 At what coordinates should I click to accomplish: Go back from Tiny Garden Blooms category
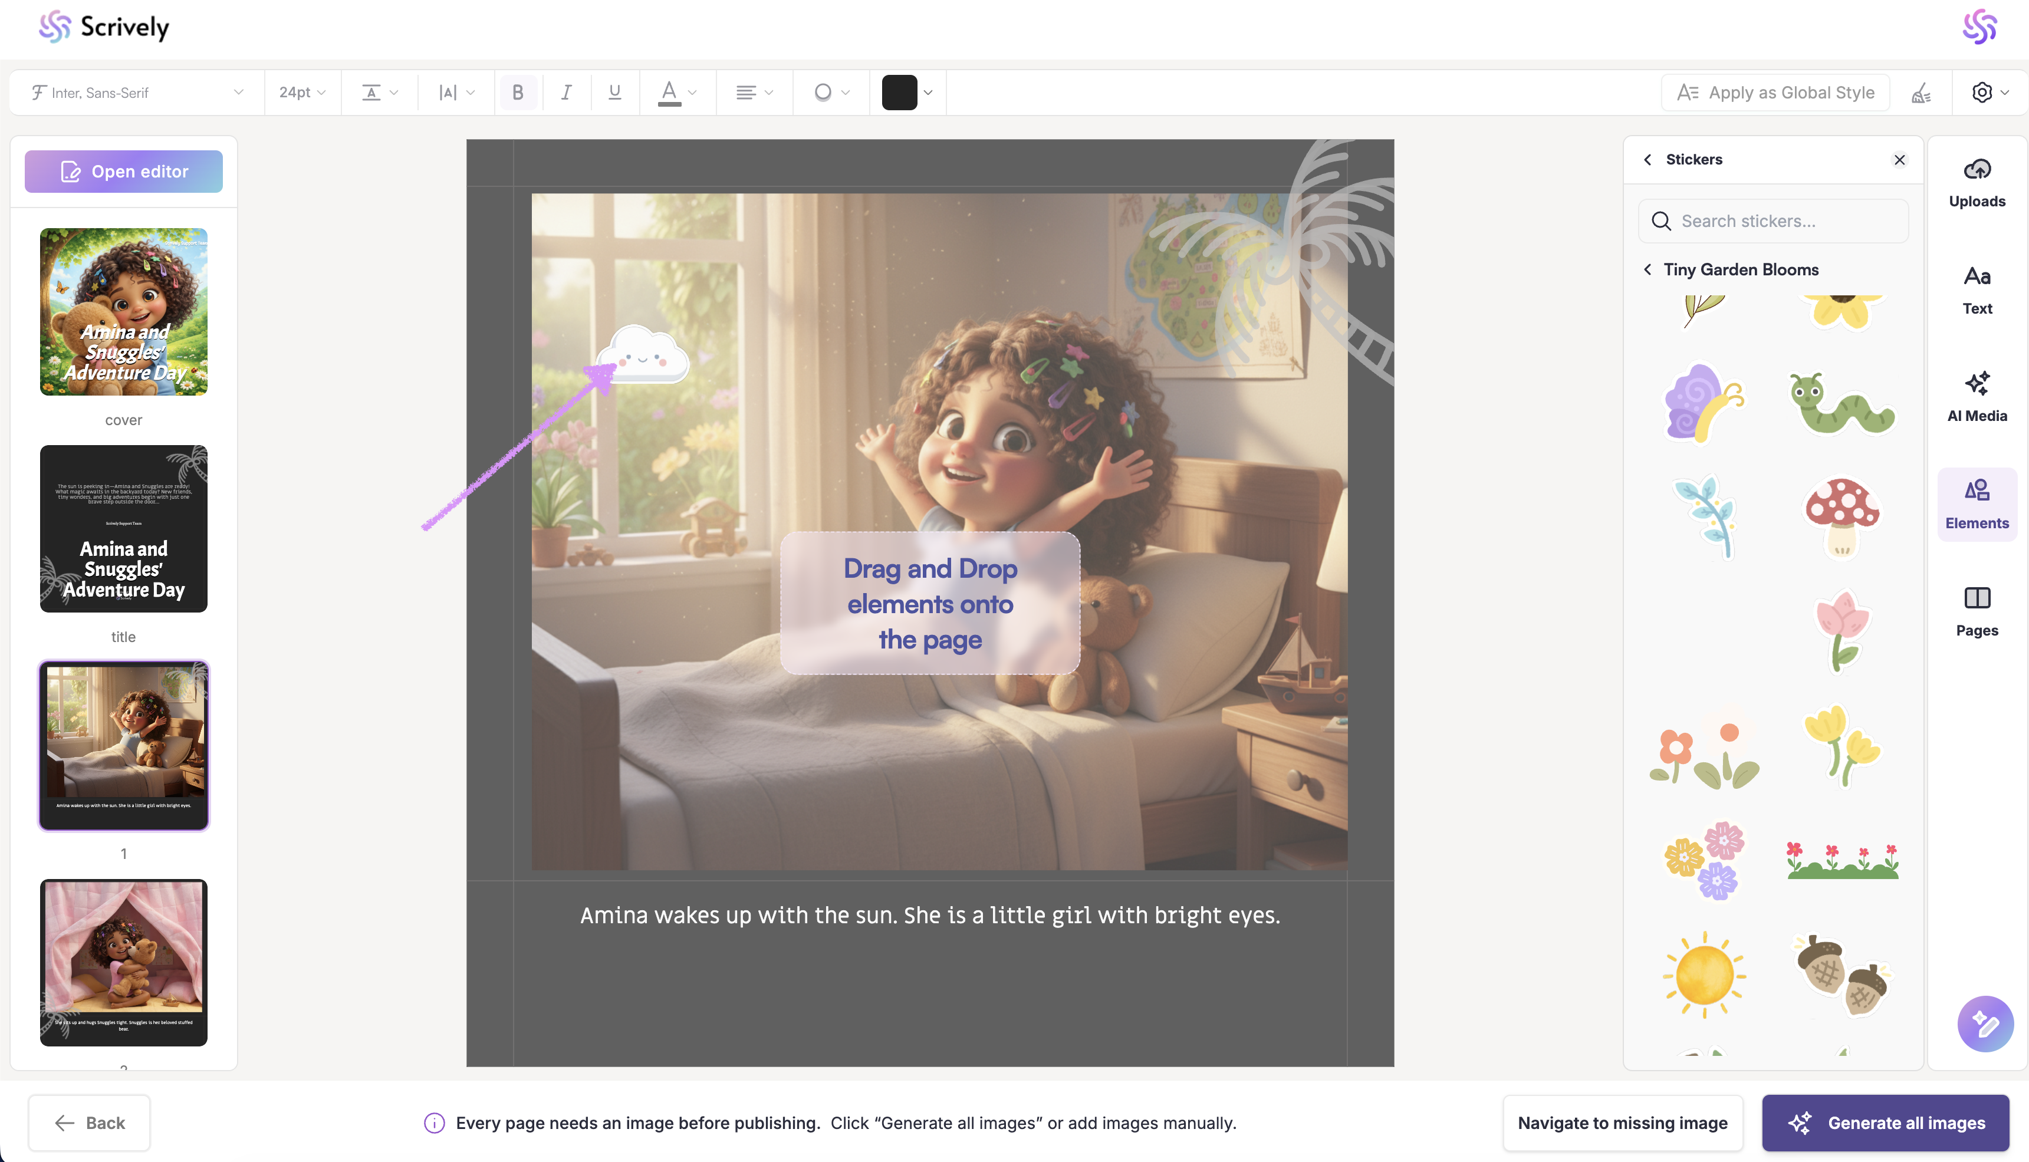pos(1647,270)
